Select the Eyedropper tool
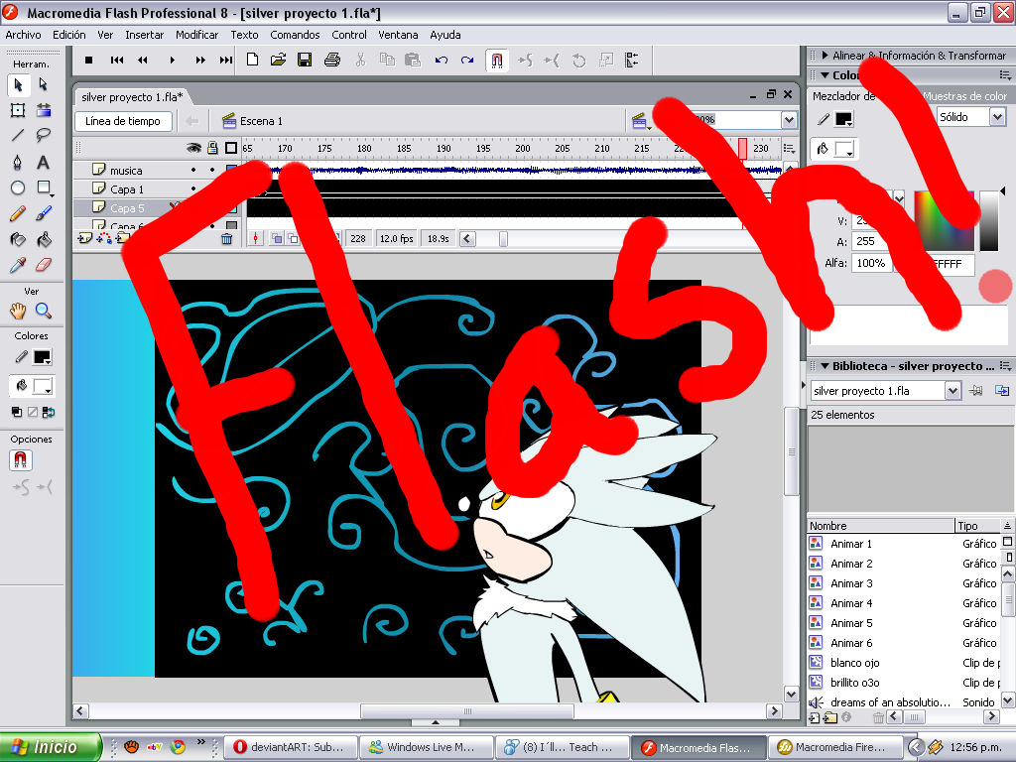The height and width of the screenshot is (762, 1016). [x=18, y=265]
